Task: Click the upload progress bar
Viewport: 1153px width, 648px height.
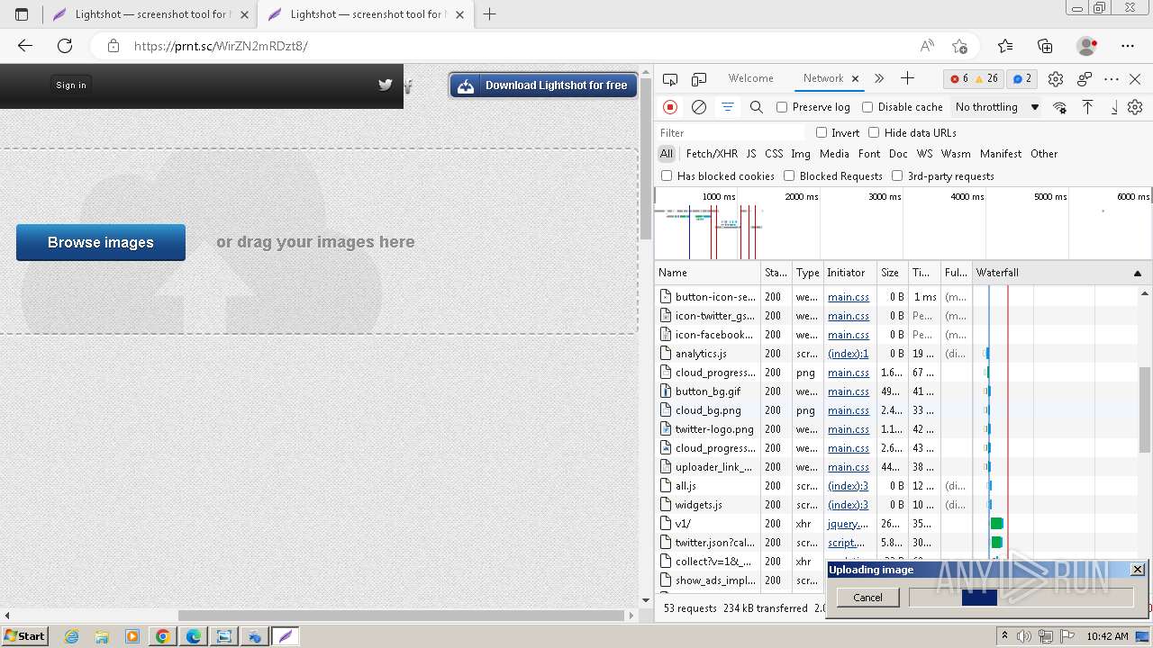Action: pyautogui.click(x=1021, y=598)
